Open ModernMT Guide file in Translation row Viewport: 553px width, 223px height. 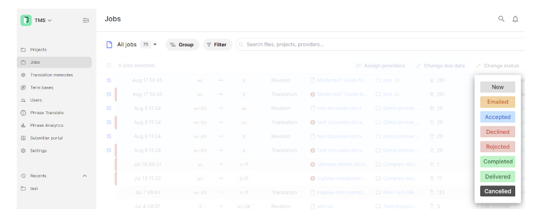[x=342, y=94]
